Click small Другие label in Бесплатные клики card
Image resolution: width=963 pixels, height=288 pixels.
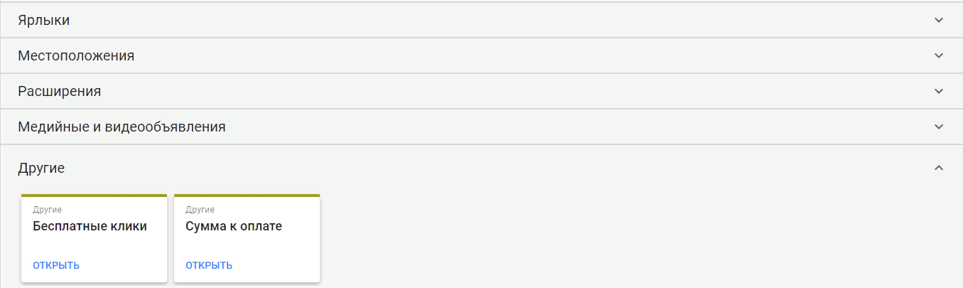[x=48, y=210]
